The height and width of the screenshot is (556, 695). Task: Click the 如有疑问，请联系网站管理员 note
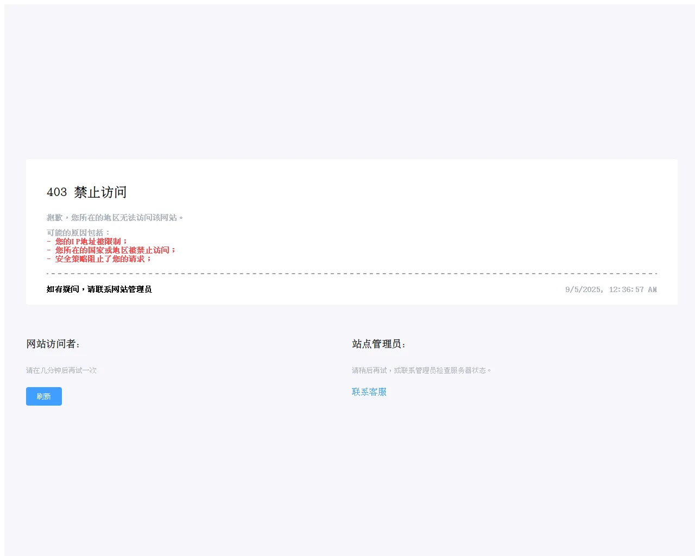[99, 289]
